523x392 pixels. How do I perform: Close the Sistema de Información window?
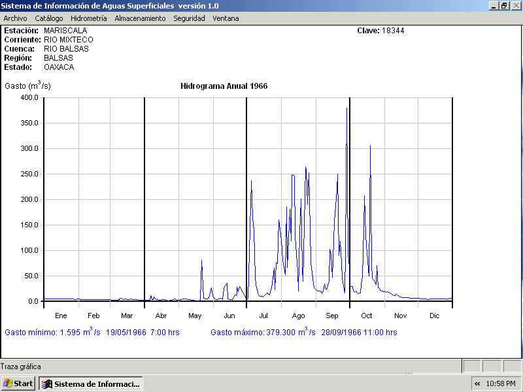(x=515, y=5)
